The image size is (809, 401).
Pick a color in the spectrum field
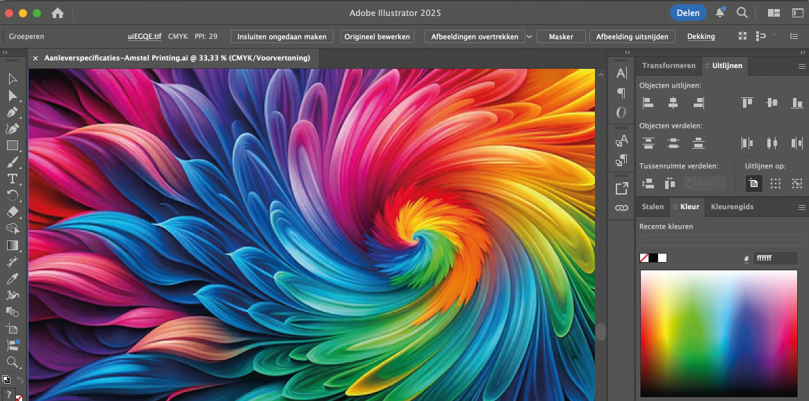click(719, 333)
